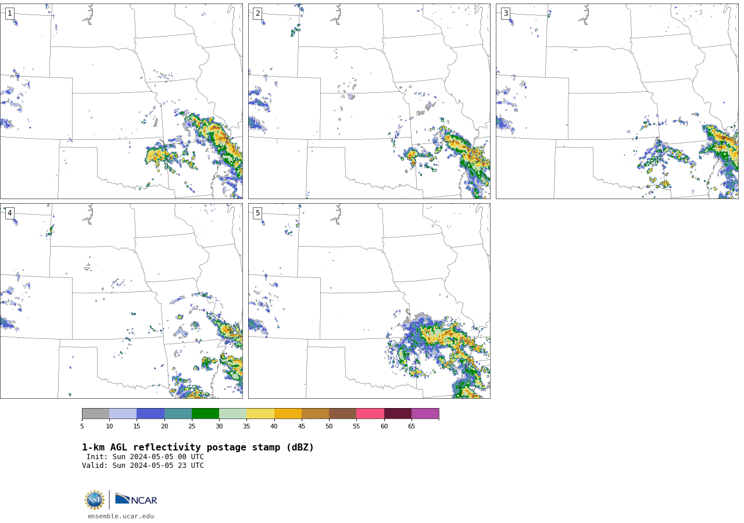Select the maroon 60-65 dBZ swatch

398,414
